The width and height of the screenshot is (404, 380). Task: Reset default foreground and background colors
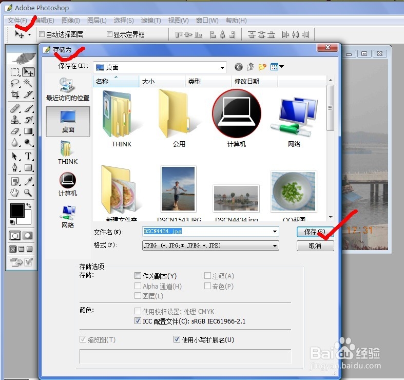click(x=12, y=222)
